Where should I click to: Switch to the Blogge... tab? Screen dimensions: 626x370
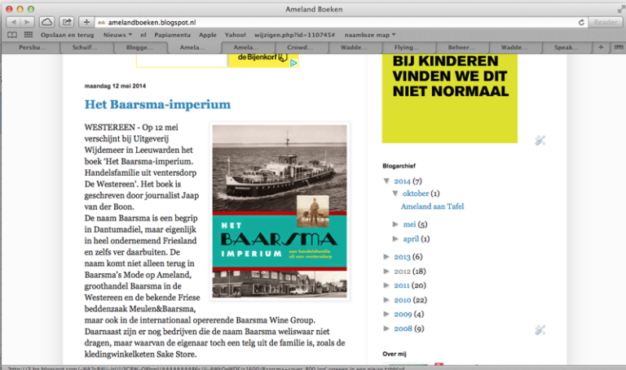pyautogui.click(x=139, y=47)
